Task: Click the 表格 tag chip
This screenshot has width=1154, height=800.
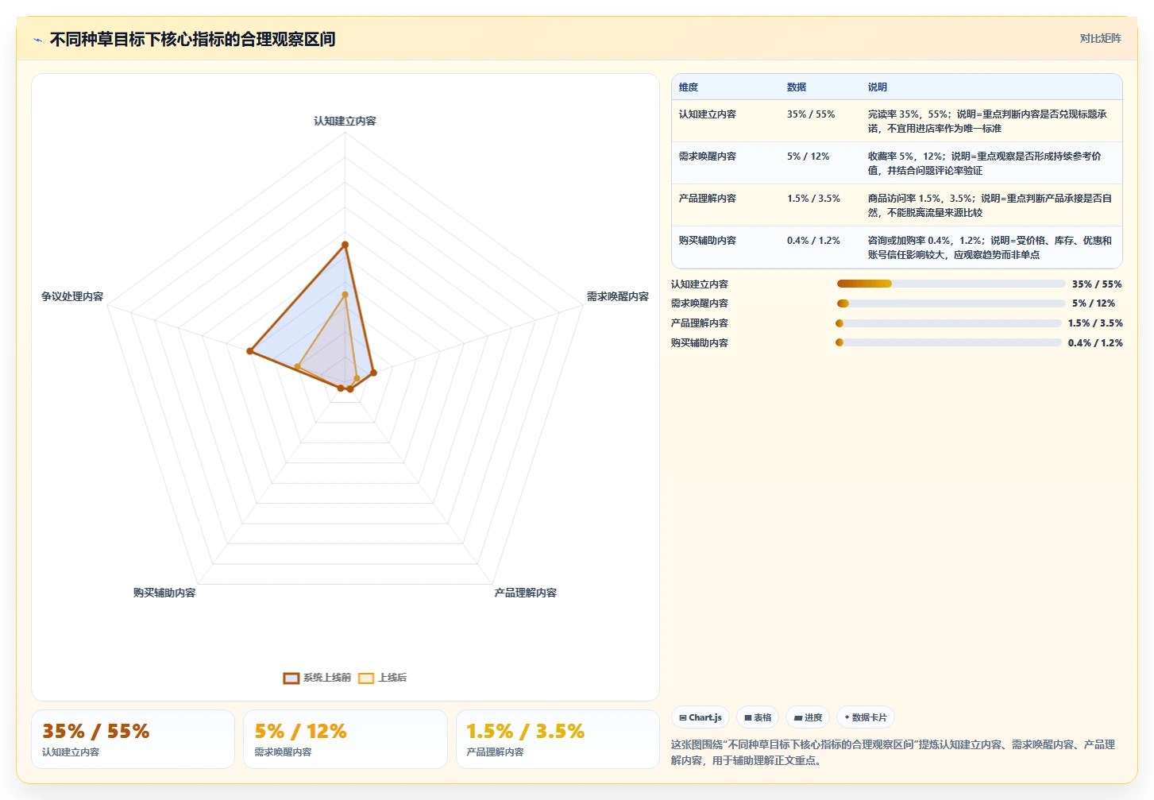Action: pyautogui.click(x=758, y=717)
